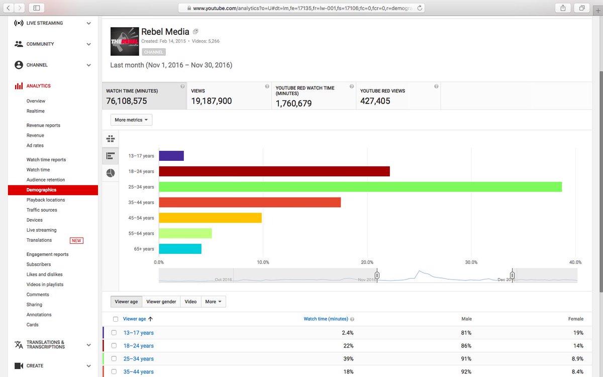Open the Realtime report

[x=36, y=111]
